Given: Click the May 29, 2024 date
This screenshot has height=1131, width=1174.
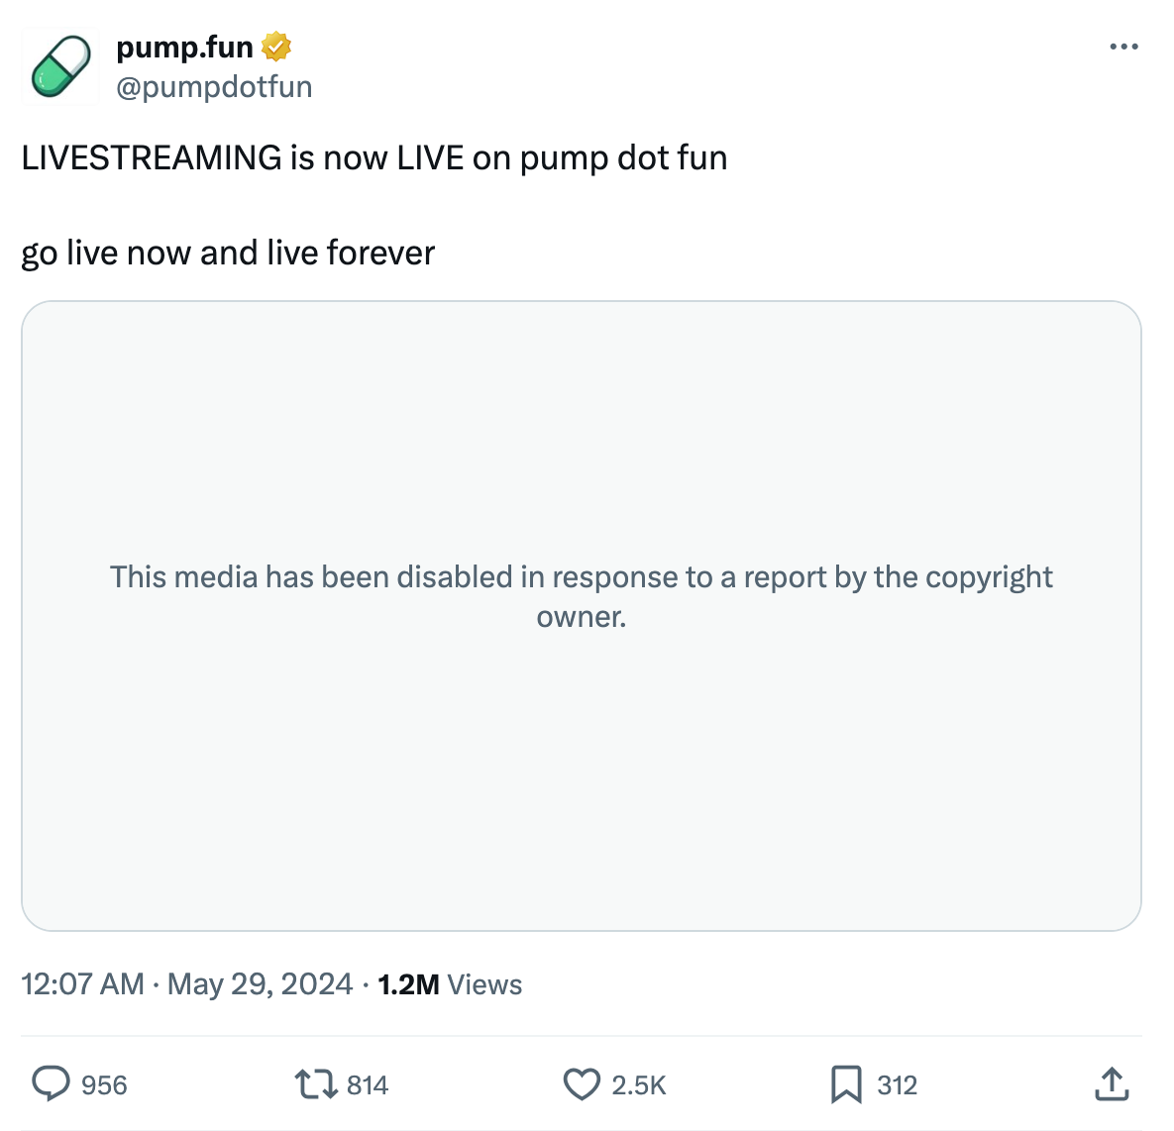Looking at the screenshot, I should pos(260,984).
